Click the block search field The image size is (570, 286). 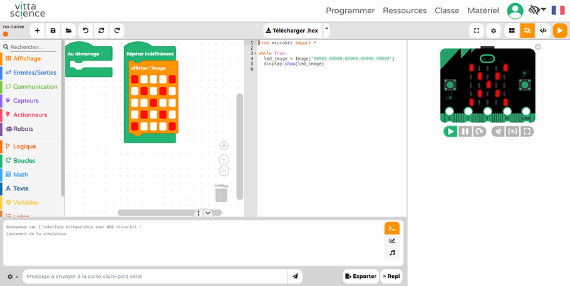tap(33, 47)
